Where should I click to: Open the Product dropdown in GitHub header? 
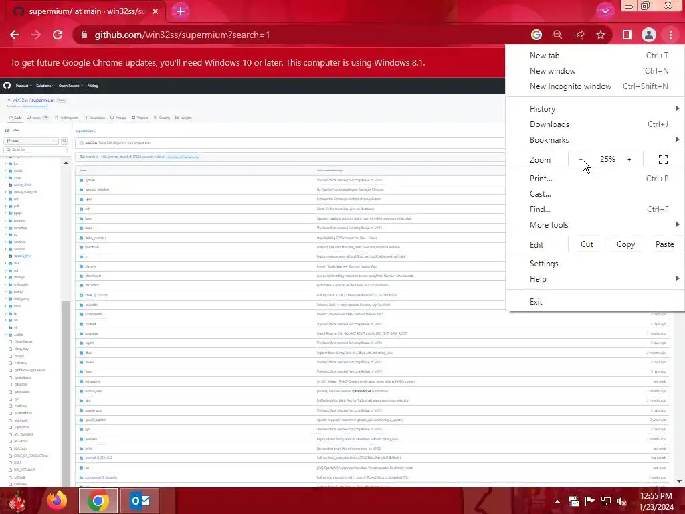[23, 86]
